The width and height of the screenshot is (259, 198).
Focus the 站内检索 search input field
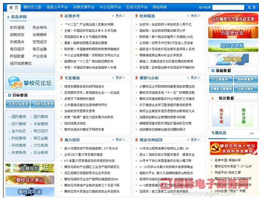click(x=228, y=7)
